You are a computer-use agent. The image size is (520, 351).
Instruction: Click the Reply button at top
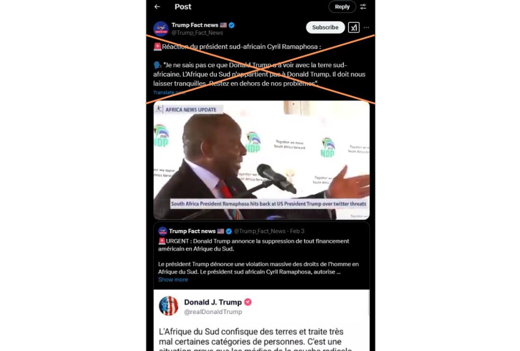tap(342, 7)
